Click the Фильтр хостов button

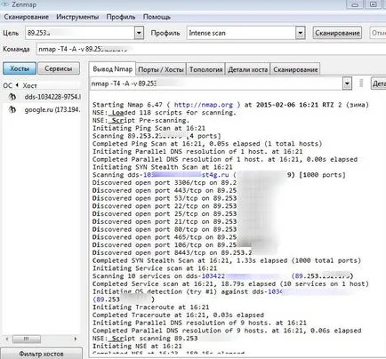click(x=41, y=354)
